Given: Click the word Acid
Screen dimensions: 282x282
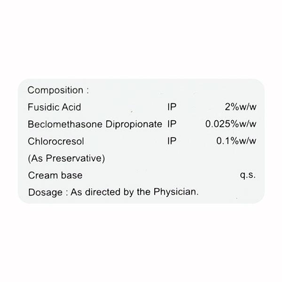Looking at the screenshot, I should coord(72,107).
